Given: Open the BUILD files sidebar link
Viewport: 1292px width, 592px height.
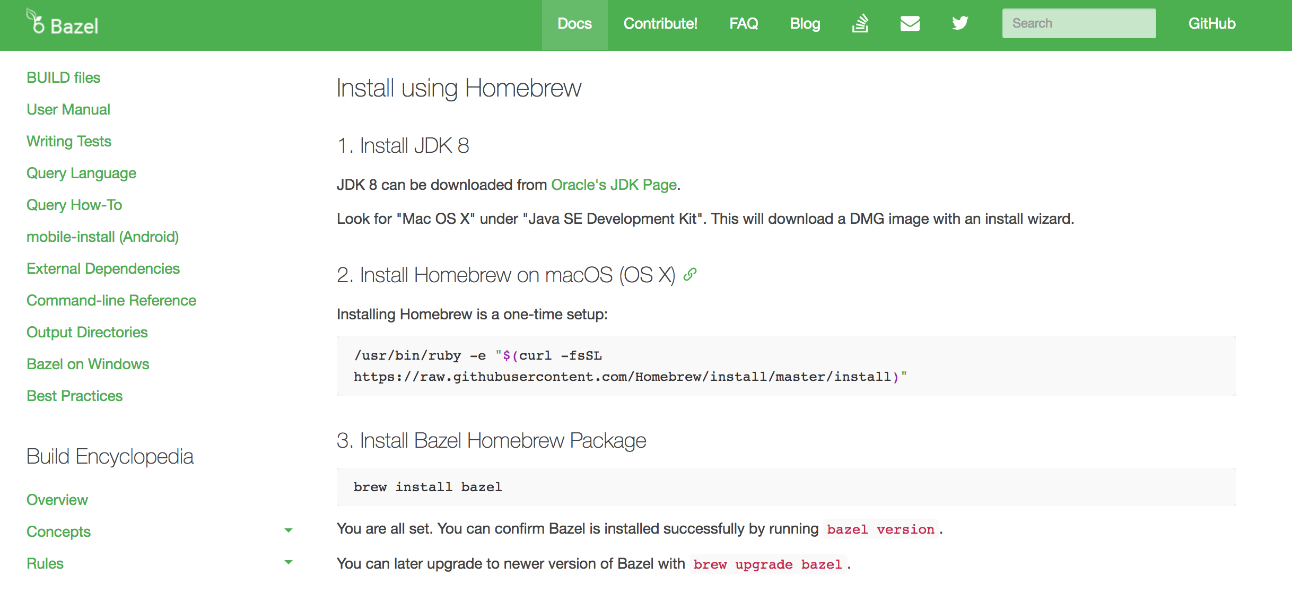Looking at the screenshot, I should [x=63, y=77].
